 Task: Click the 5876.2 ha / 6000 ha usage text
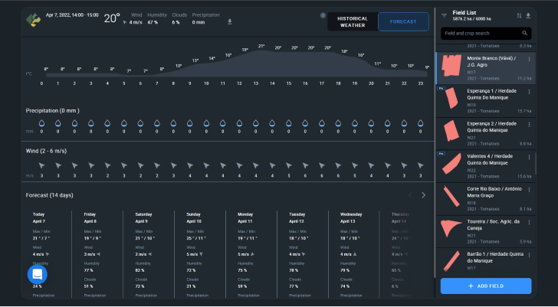tap(472, 19)
